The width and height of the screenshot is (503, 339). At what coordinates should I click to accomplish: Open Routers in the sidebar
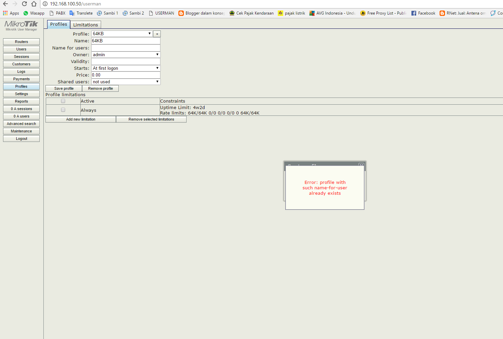21,42
